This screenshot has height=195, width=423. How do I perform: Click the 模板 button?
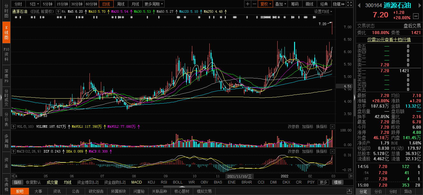coord(338,182)
